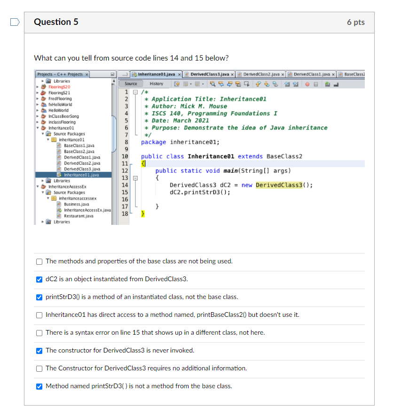This screenshot has width=401, height=407.
Task: Check the answer about base class methods not used
Action: pos(39,261)
